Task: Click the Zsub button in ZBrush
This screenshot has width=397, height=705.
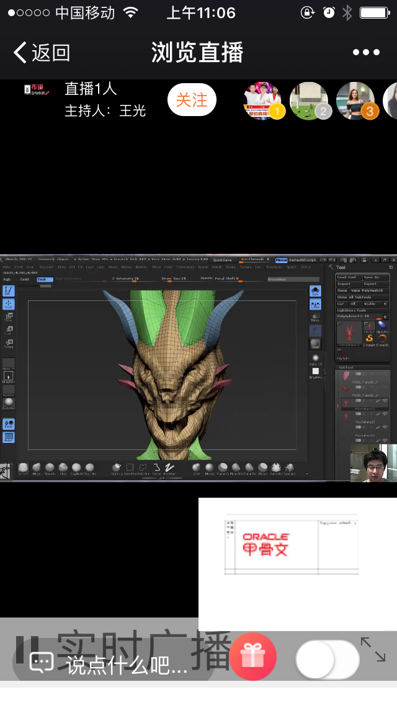Action: tap(45, 280)
